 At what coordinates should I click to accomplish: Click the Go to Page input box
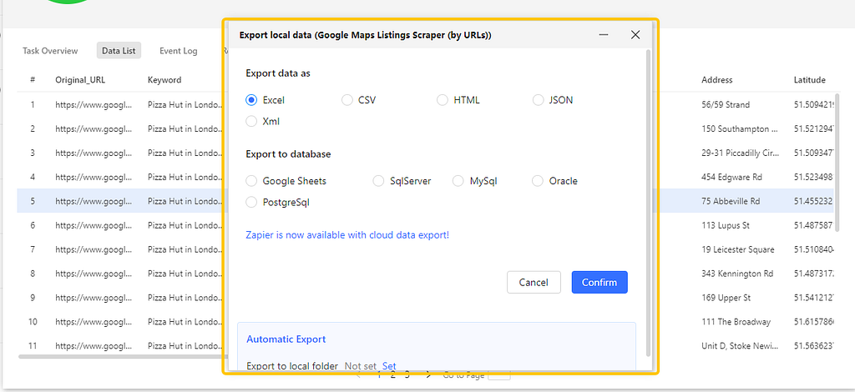[499, 374]
